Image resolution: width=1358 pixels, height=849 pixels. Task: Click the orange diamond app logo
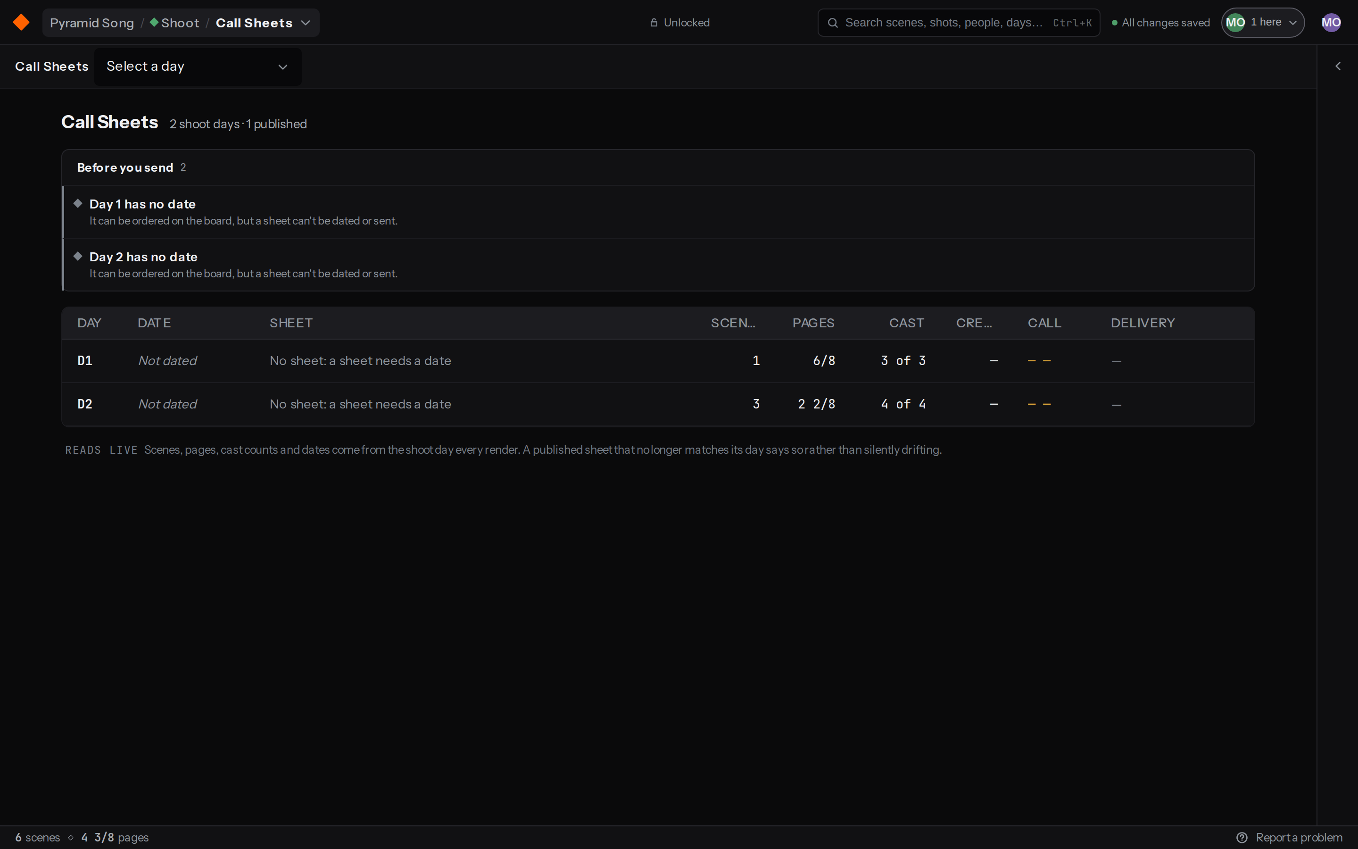[21, 23]
